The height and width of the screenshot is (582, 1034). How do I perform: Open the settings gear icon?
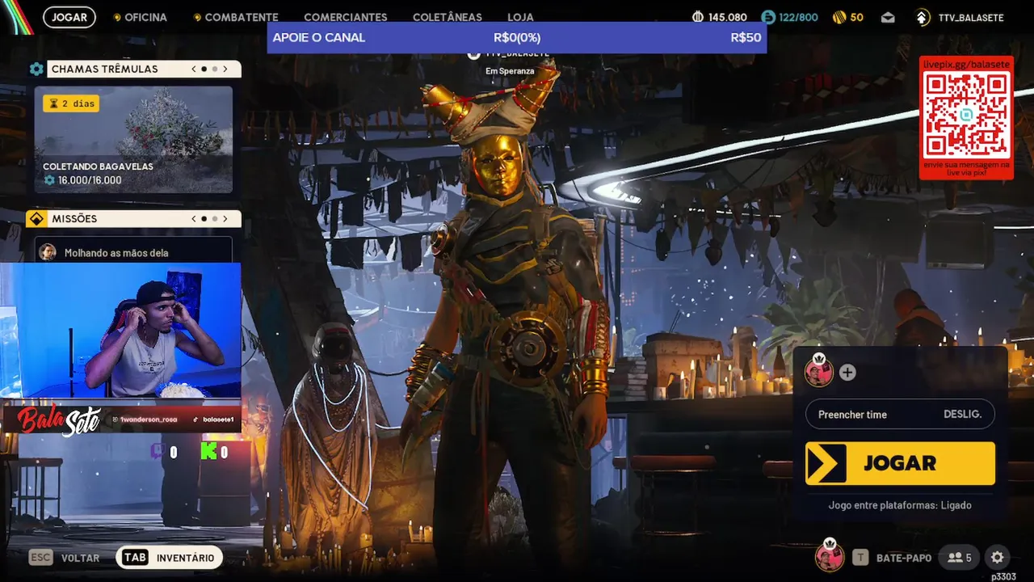998,558
